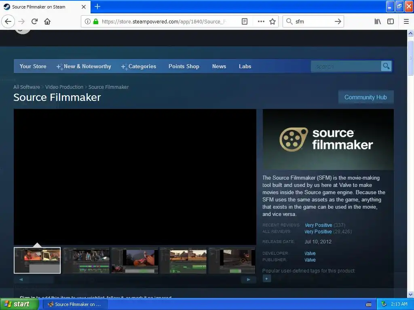Go back with the browser back arrow
Image resolution: width=414 pixels, height=310 pixels.
(8, 21)
